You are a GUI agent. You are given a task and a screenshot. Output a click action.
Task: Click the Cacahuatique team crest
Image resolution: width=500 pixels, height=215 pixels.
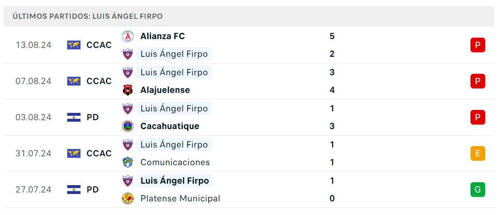point(128,126)
